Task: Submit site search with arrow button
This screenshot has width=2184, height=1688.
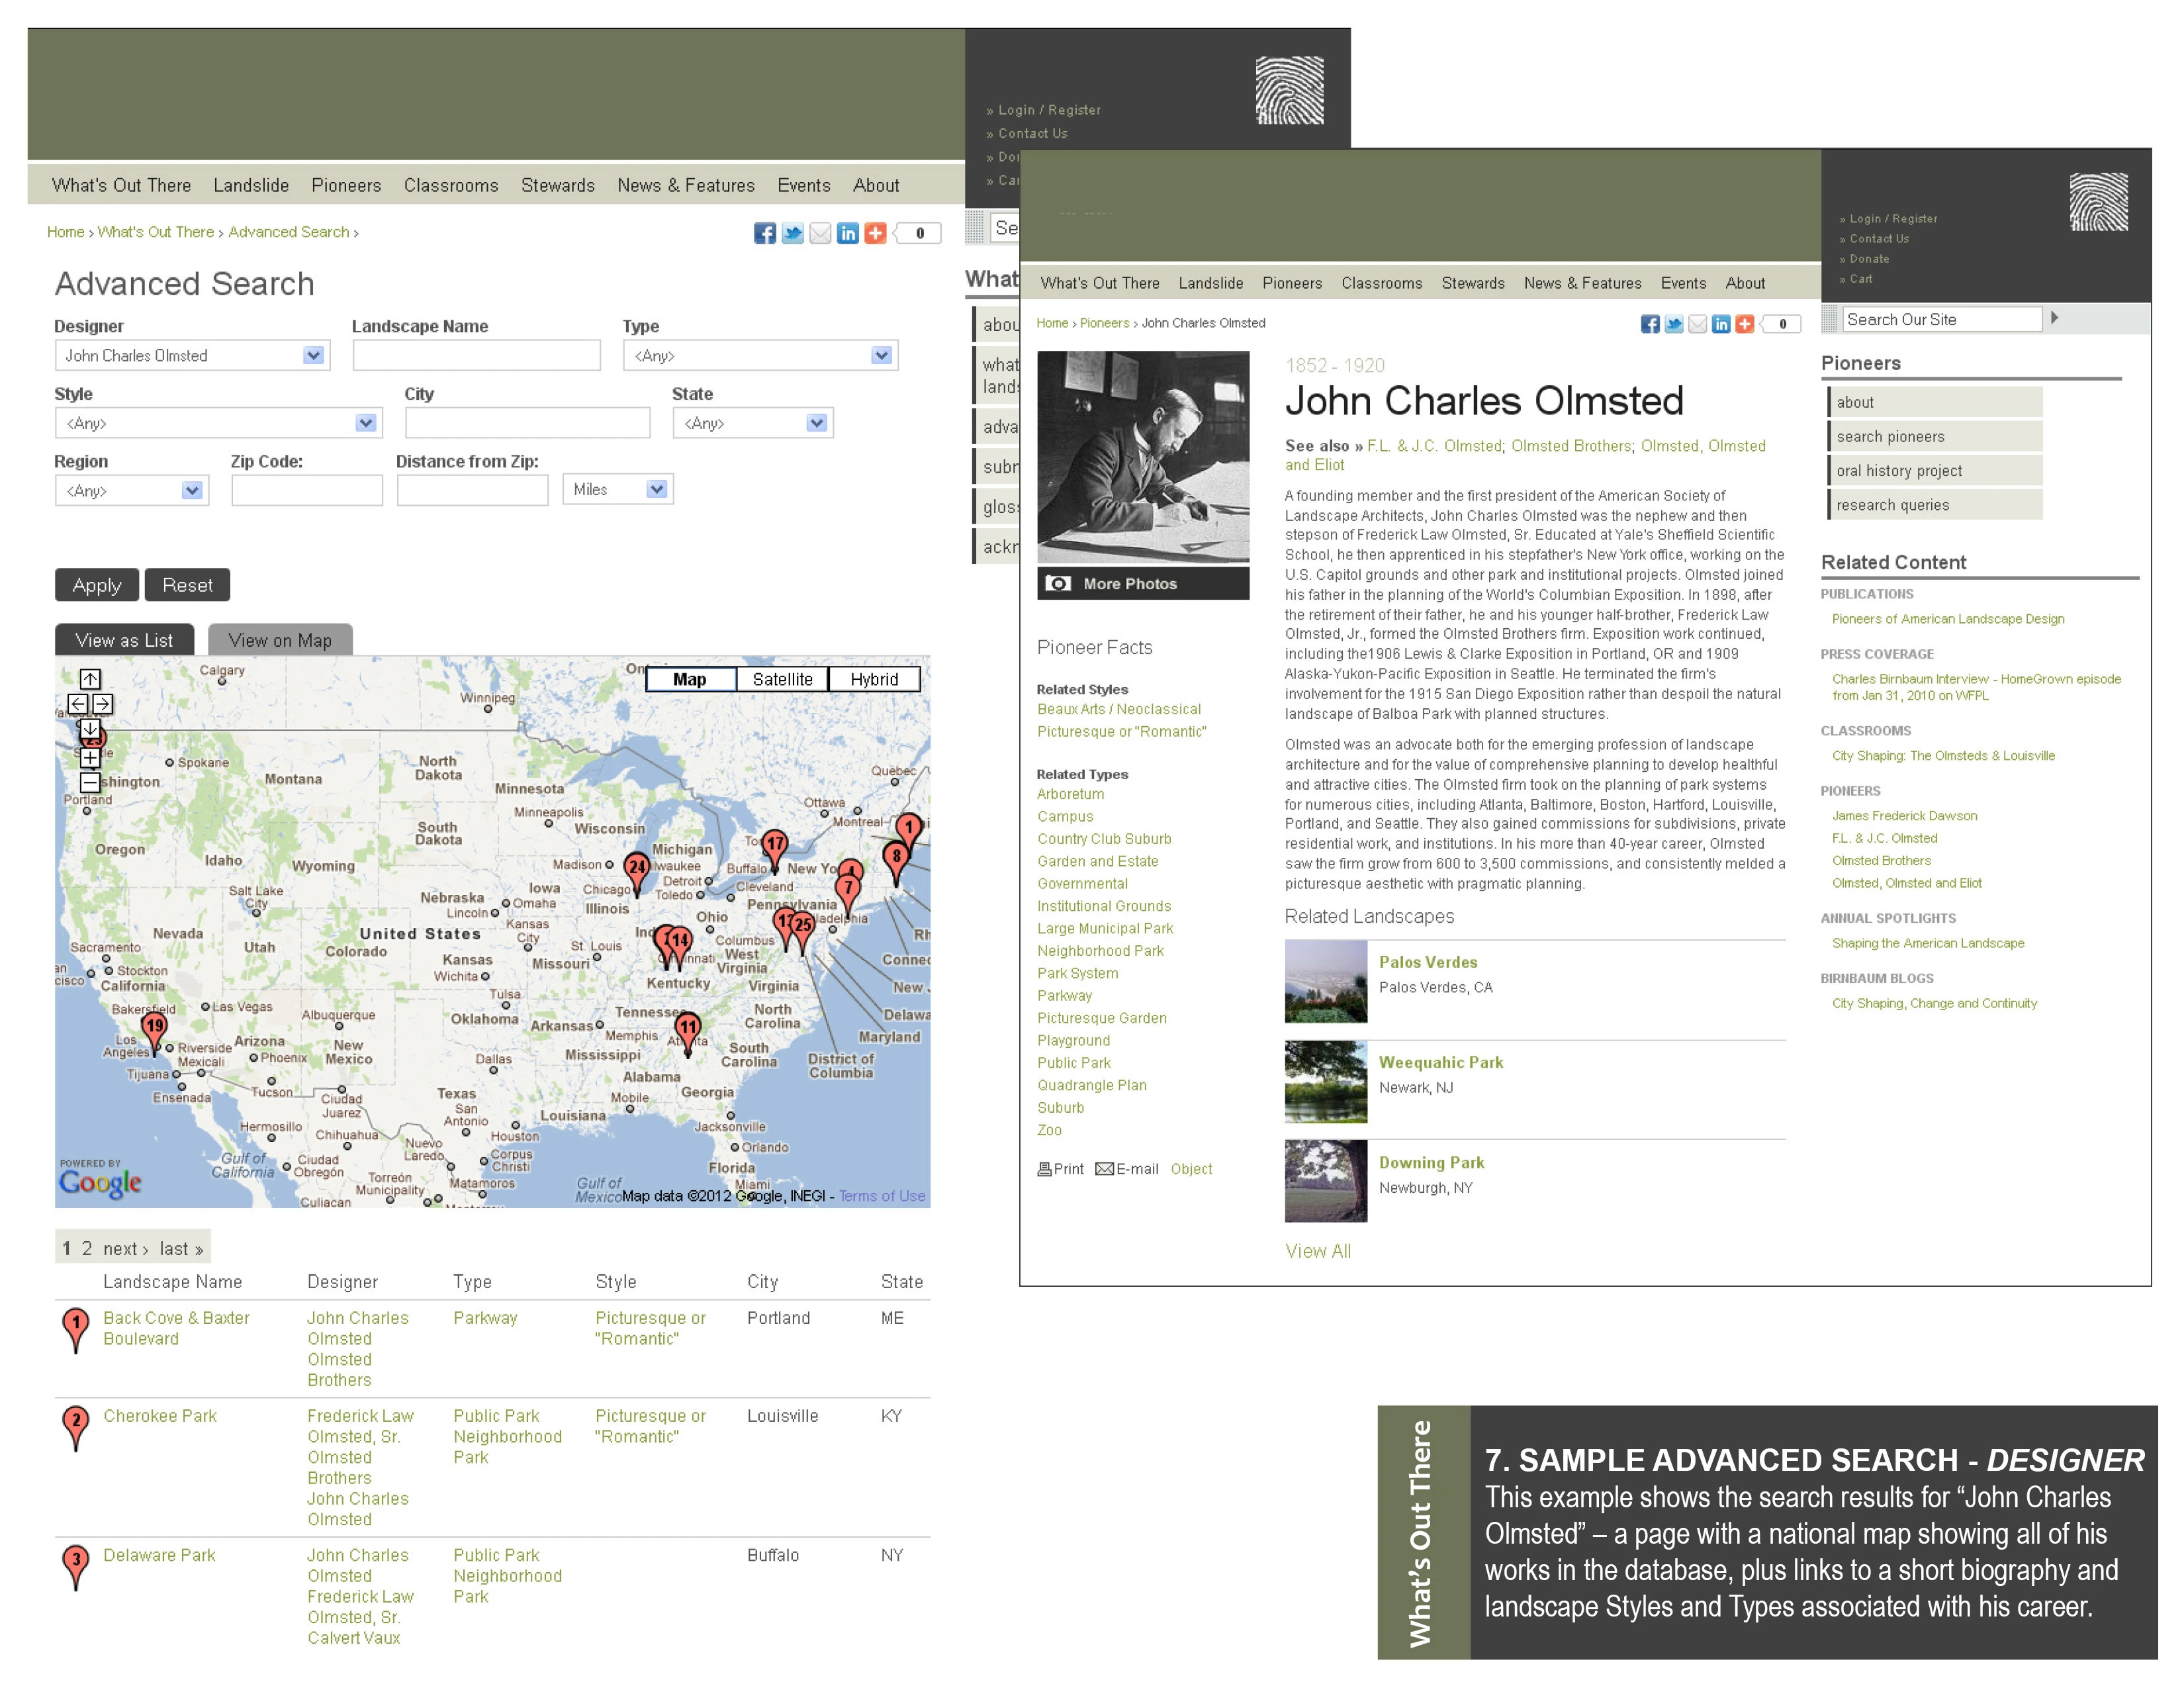Action: 2055,318
